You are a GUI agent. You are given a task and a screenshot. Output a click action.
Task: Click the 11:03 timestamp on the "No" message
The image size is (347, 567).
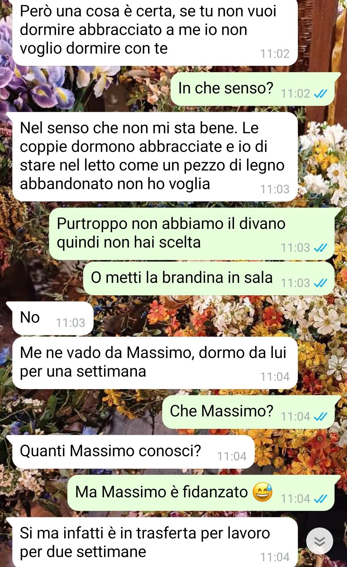pyautogui.click(x=70, y=323)
